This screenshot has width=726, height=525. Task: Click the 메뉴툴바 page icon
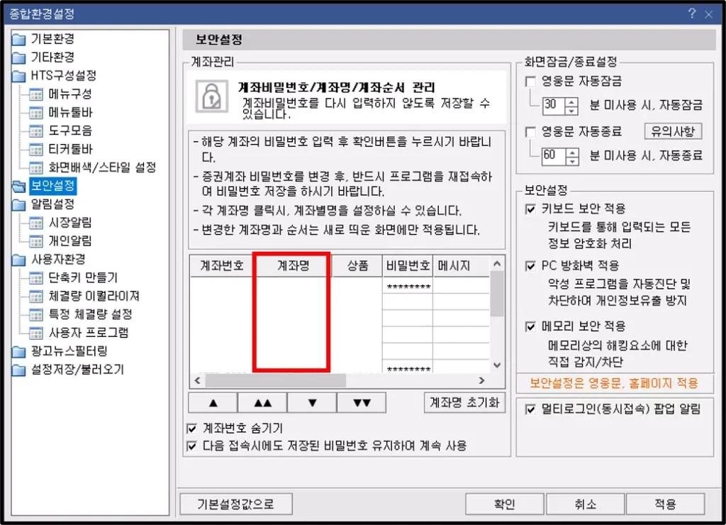click(36, 113)
